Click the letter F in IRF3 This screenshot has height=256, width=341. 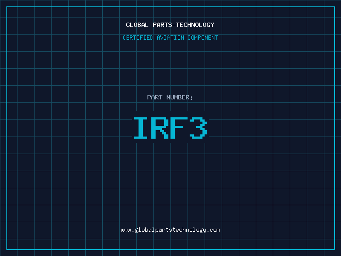(179, 128)
